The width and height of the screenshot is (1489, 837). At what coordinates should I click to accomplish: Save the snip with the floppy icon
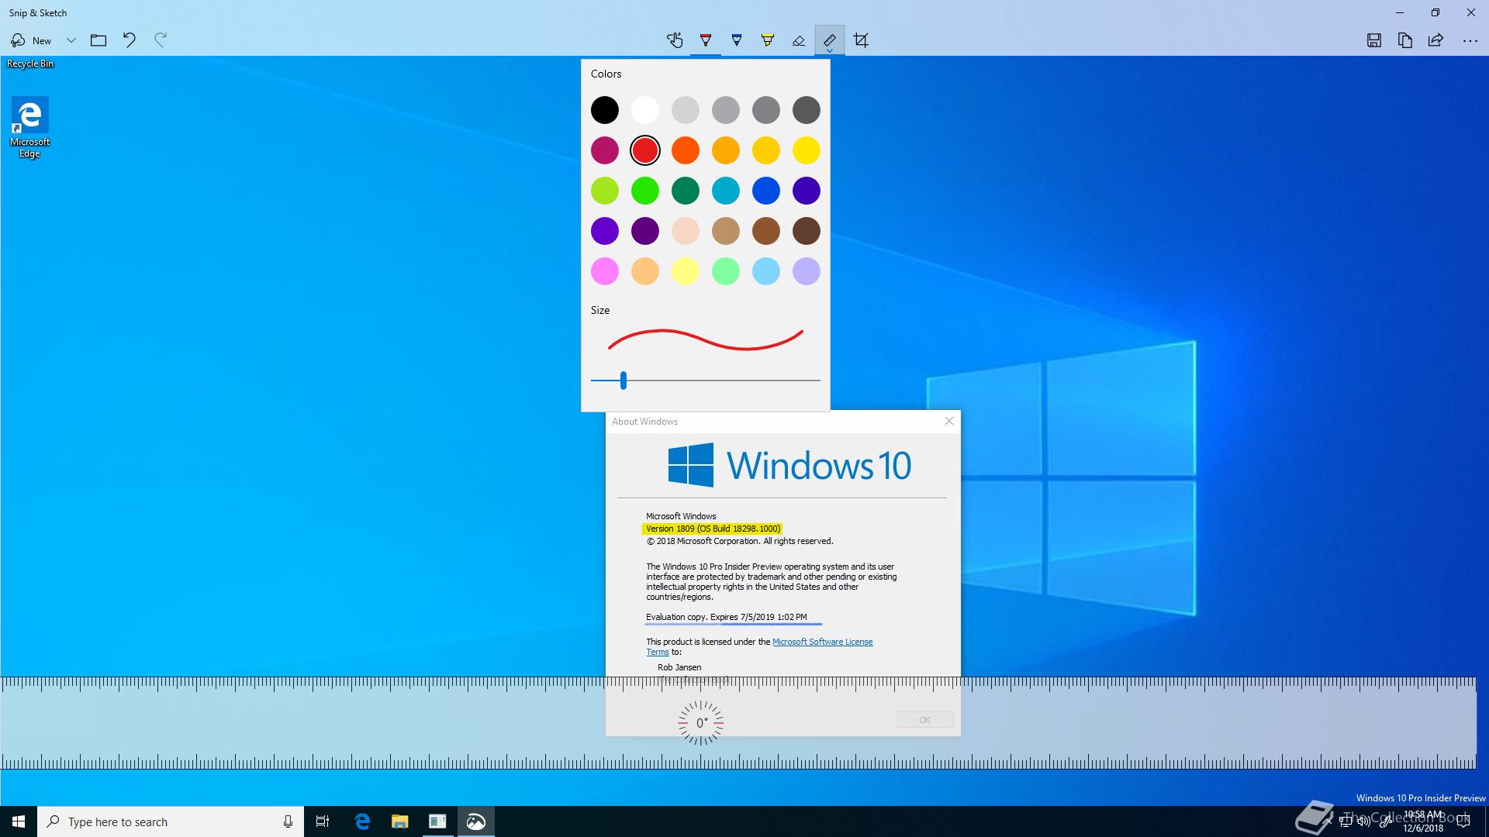click(1374, 40)
